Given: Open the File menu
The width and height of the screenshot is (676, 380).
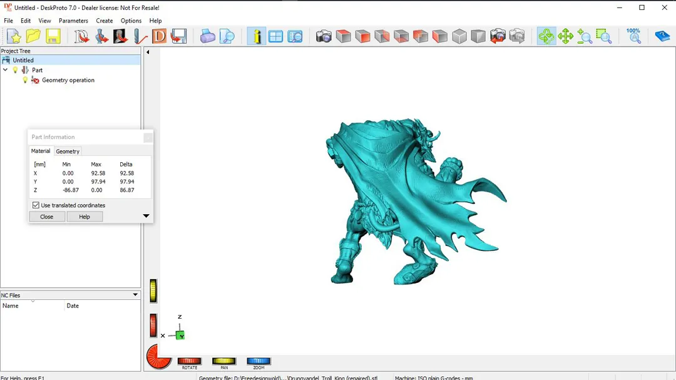Looking at the screenshot, I should click(x=8, y=21).
